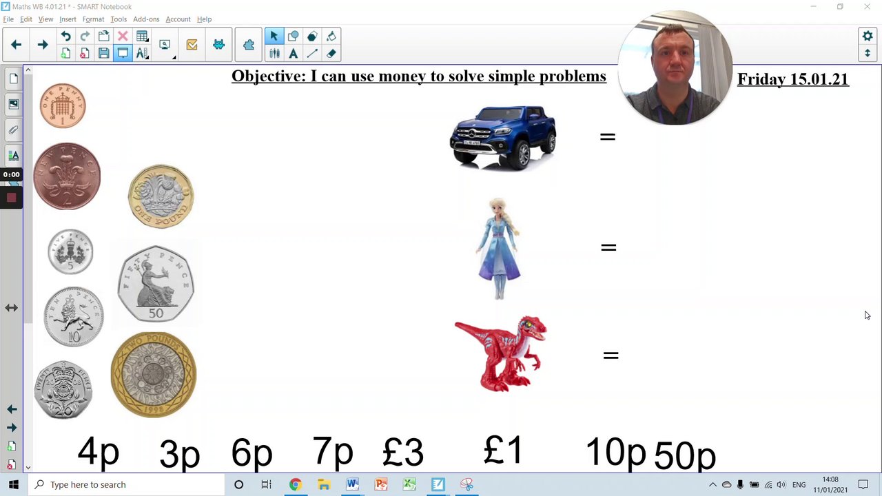This screenshot has width=882, height=496.
Task: Click the red X Delete icon
Action: click(123, 37)
